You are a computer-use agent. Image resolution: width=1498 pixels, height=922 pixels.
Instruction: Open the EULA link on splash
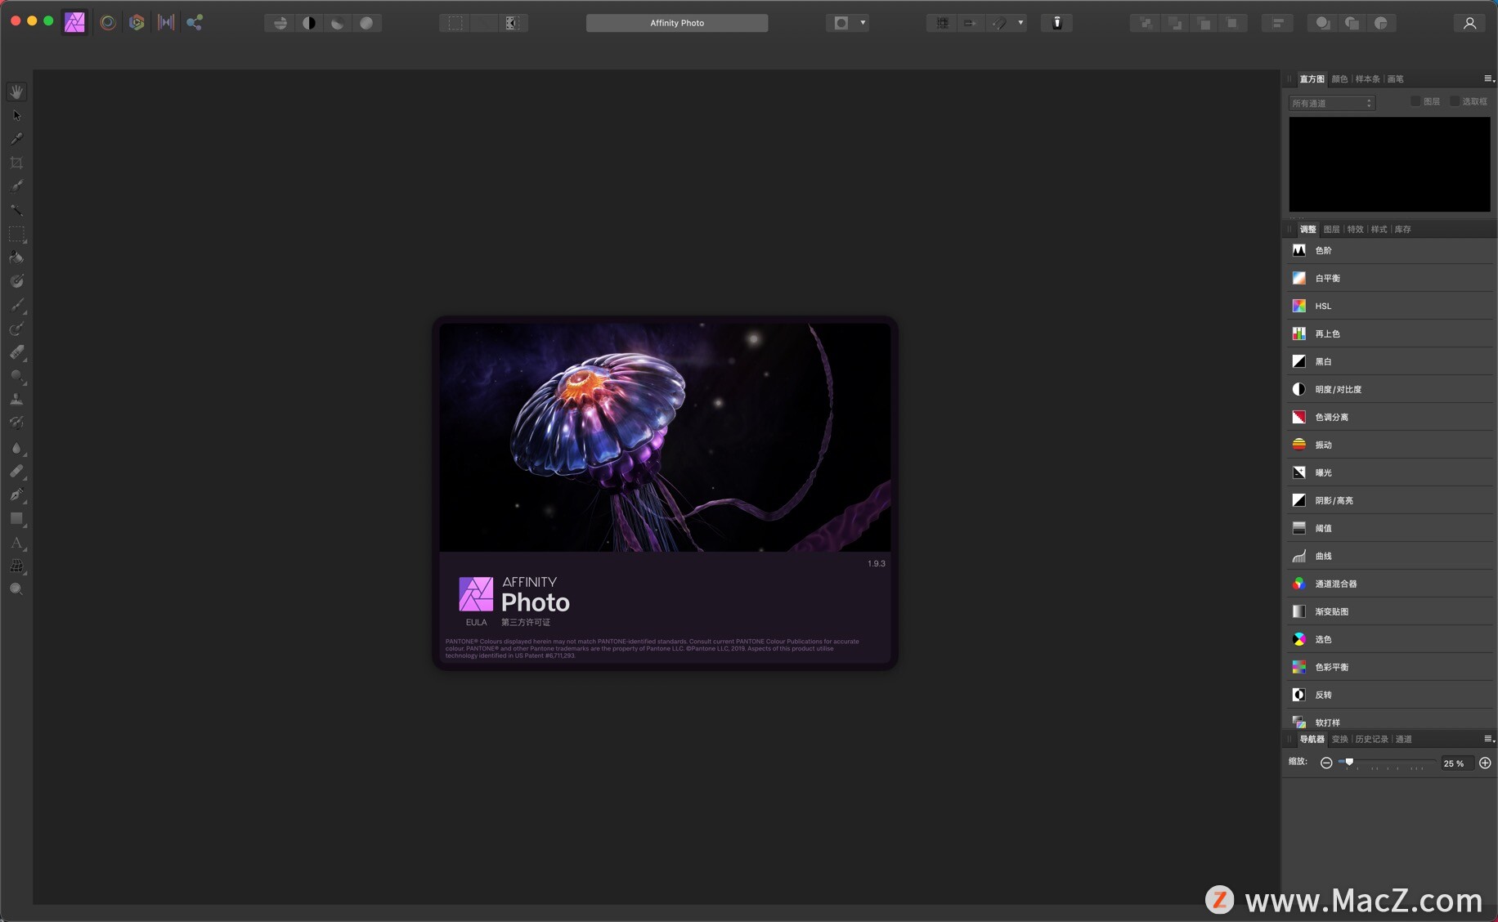(x=476, y=623)
